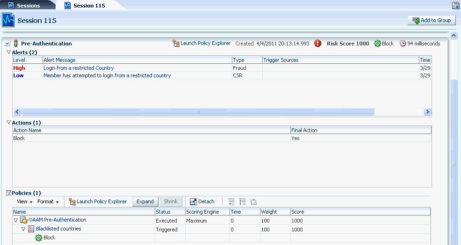Image resolution: width=461 pixels, height=245 pixels.
Task: Click the OAAM Pre-Authentication policy icon
Action: tap(23, 220)
